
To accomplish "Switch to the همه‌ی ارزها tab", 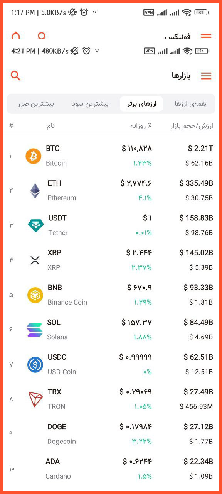I will [190, 104].
